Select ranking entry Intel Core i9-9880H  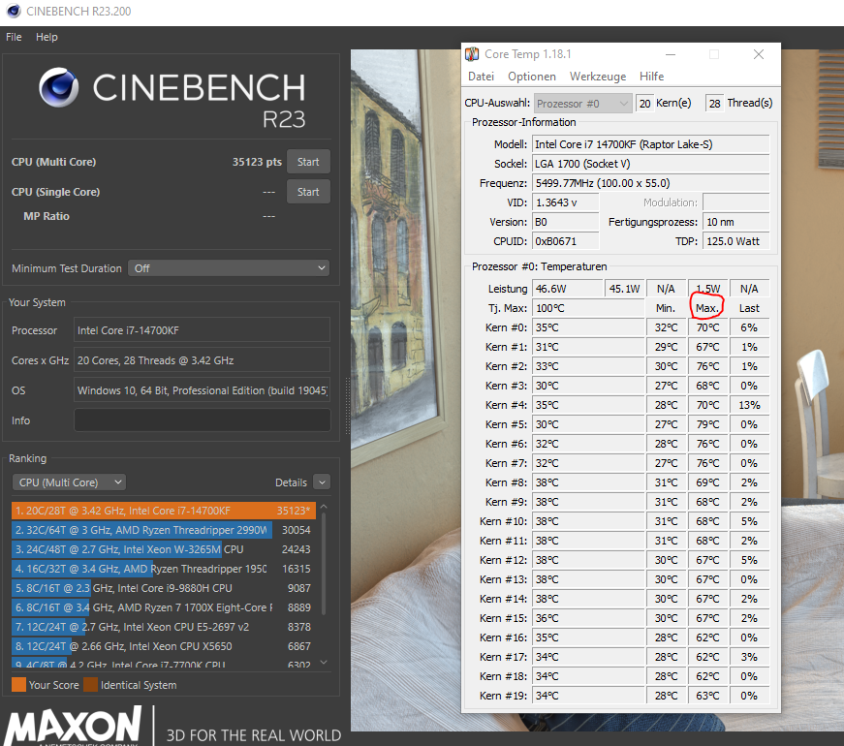[162, 588]
